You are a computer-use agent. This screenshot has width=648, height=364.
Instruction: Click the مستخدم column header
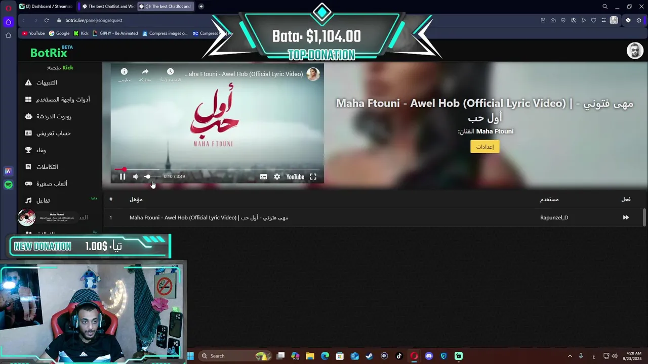coord(549,199)
